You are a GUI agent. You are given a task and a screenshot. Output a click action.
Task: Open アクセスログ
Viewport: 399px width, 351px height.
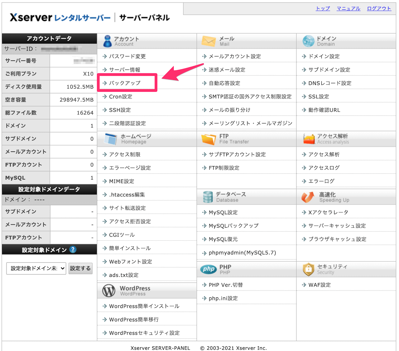[324, 168]
